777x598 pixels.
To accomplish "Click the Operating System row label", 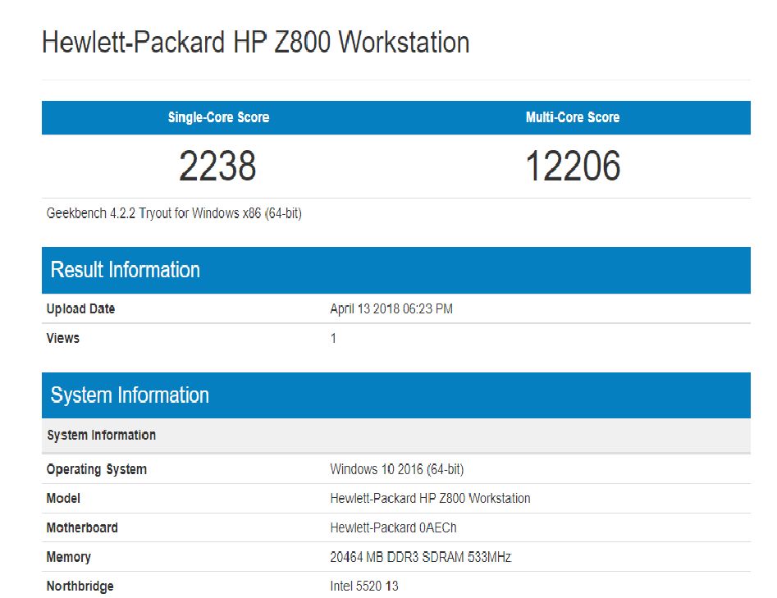I will click(97, 469).
